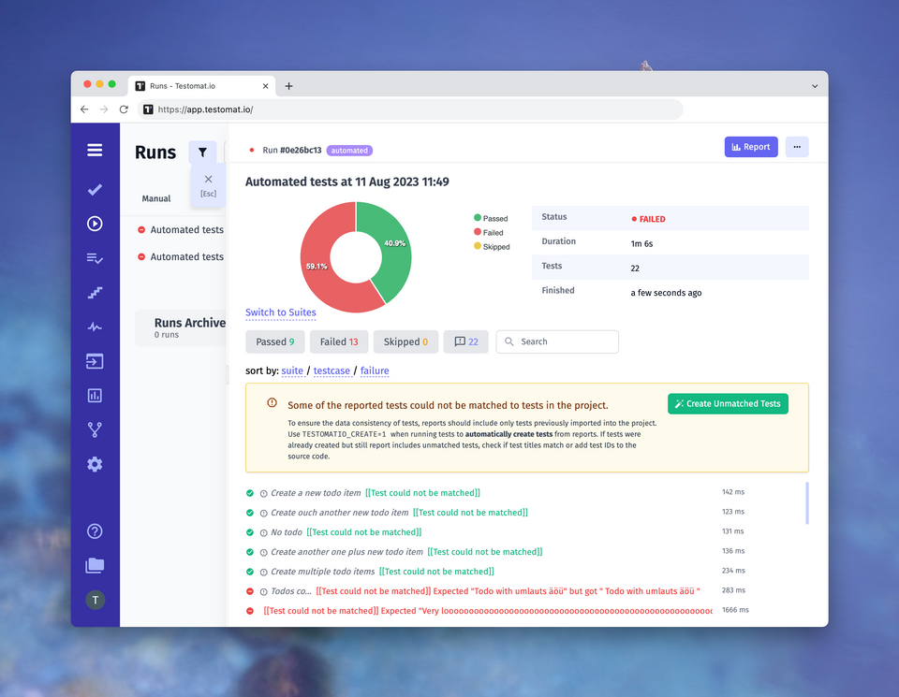Expand the browser tab list chevron
Screen dimensions: 899x697
click(x=815, y=86)
